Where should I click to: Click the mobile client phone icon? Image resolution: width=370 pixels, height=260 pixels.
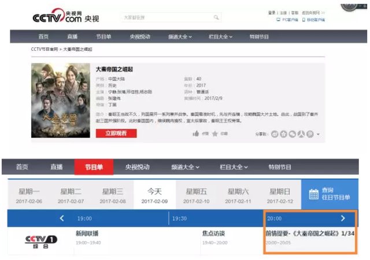[304, 20]
